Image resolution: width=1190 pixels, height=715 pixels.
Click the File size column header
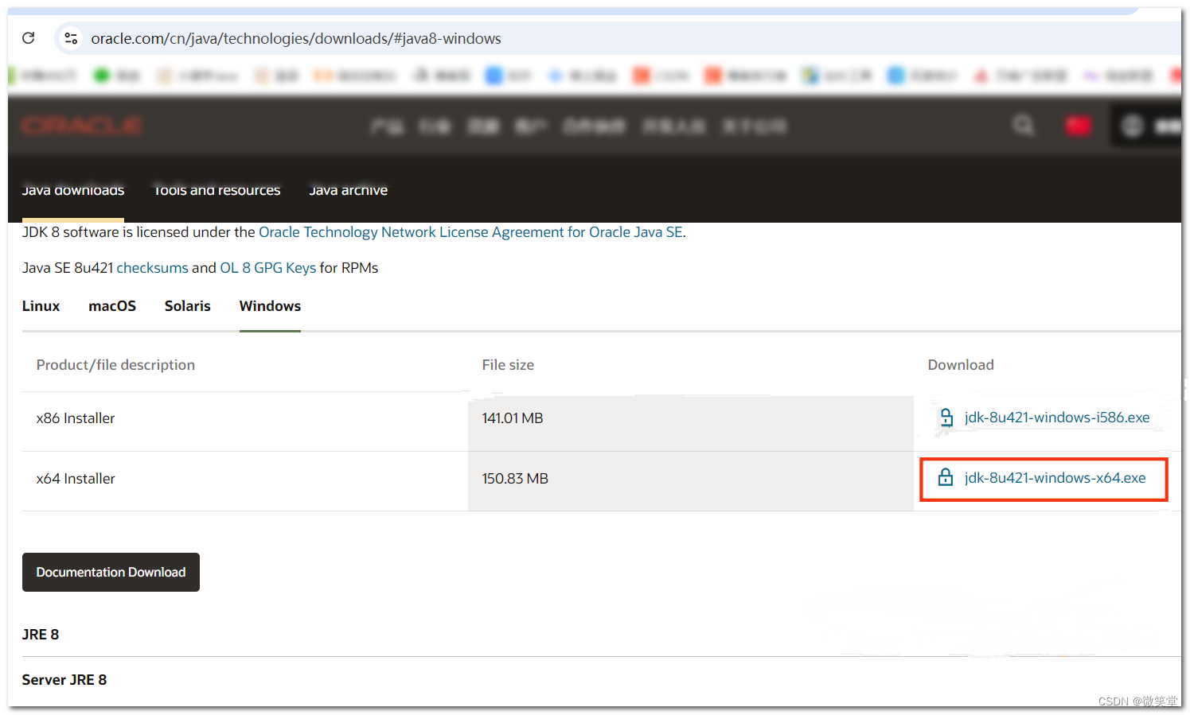508,365
